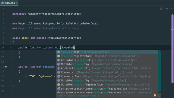Select Converter class suggestion
The width and height of the screenshot is (174, 98).
pos(107,72)
